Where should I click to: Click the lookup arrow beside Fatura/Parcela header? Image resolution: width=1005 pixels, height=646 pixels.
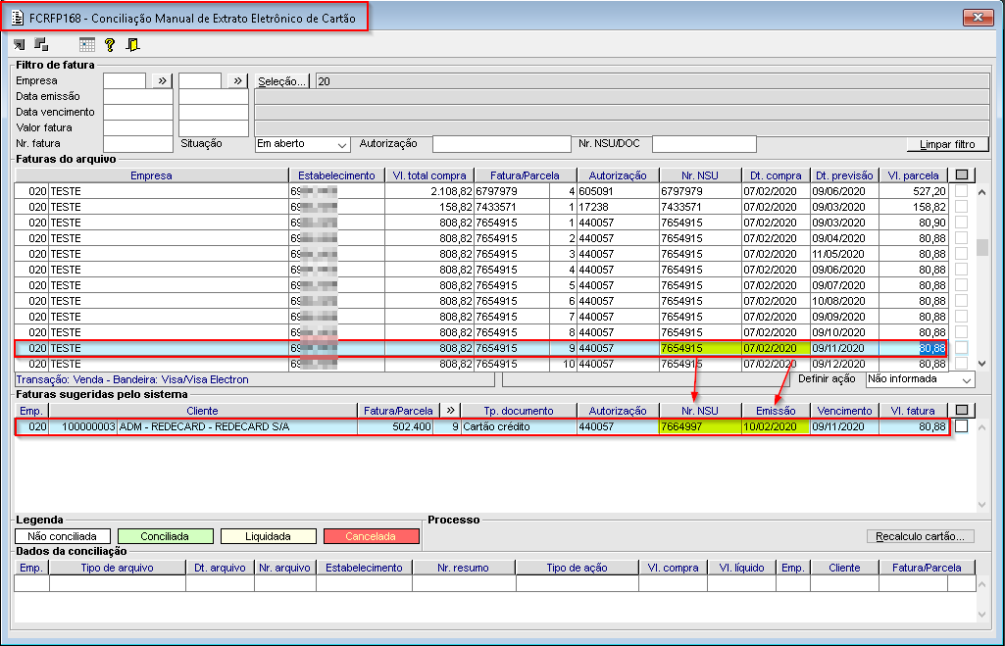[451, 411]
